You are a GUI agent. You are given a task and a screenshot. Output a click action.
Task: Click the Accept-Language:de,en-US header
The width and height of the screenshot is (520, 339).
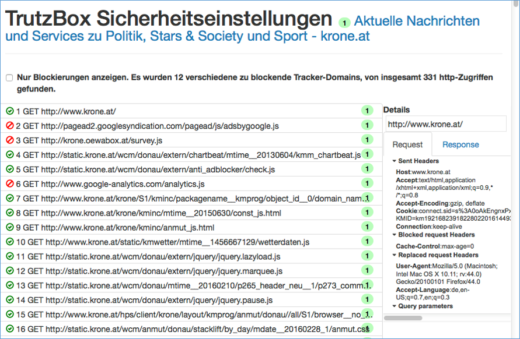tap(433, 294)
